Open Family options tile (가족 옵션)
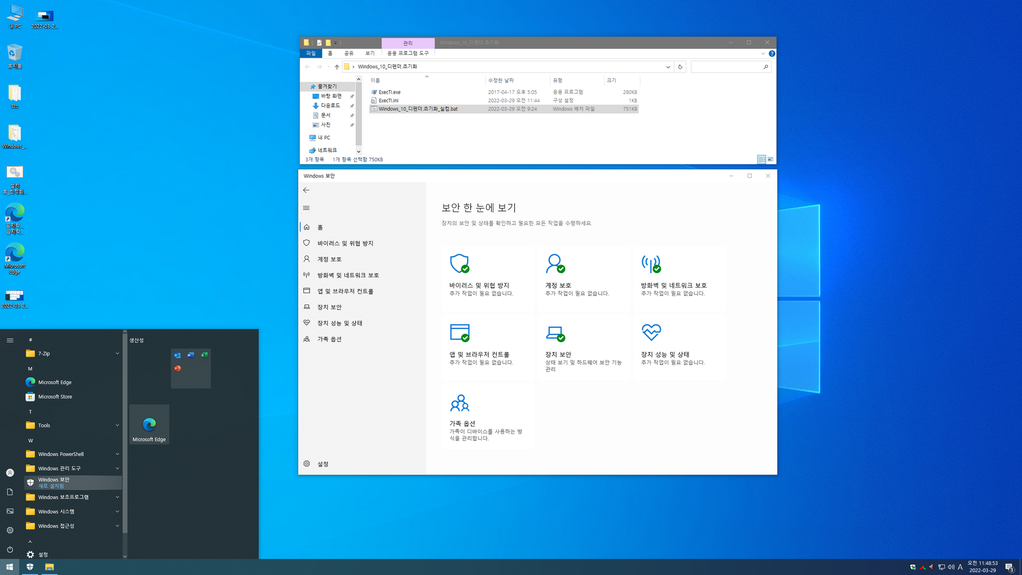The width and height of the screenshot is (1022, 575). [488, 416]
